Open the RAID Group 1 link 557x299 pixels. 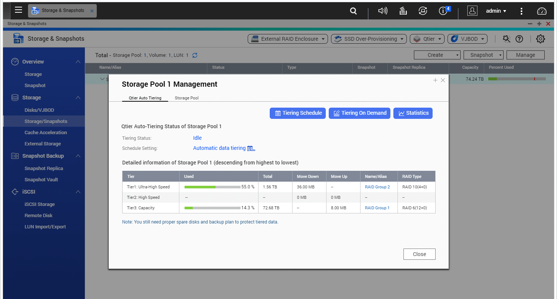pyautogui.click(x=377, y=208)
